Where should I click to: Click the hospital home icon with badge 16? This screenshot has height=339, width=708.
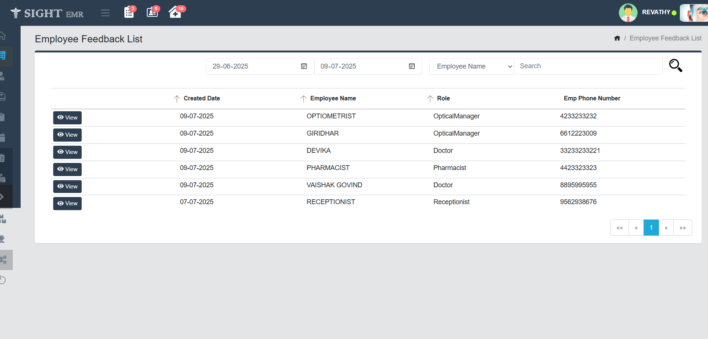tap(175, 12)
